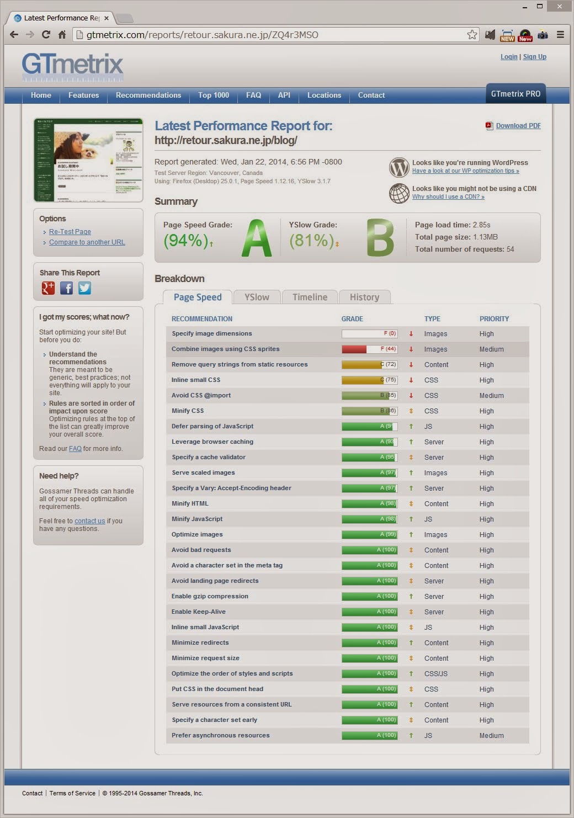This screenshot has width=574, height=818.
Task: Switch to the History breakdown tab
Action: [364, 297]
